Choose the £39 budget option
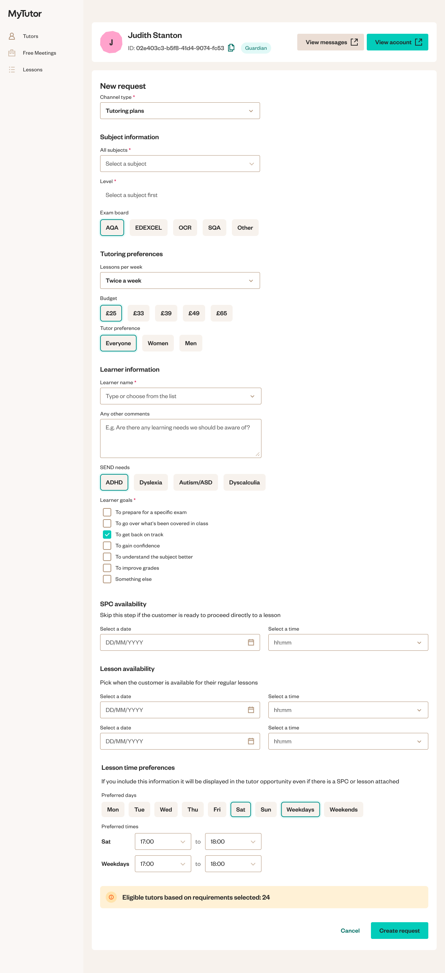This screenshot has width=445, height=973. (166, 313)
